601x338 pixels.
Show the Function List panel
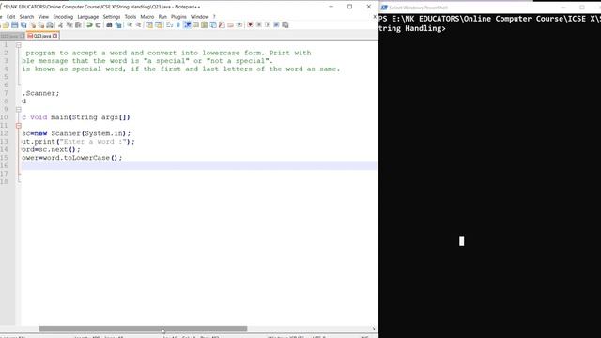click(222, 25)
